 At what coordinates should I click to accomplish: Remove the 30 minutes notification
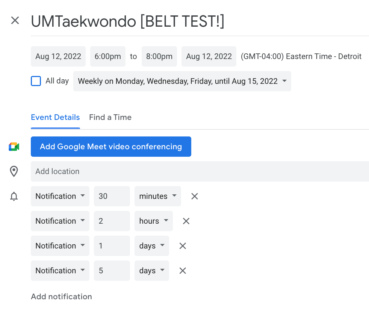point(194,196)
